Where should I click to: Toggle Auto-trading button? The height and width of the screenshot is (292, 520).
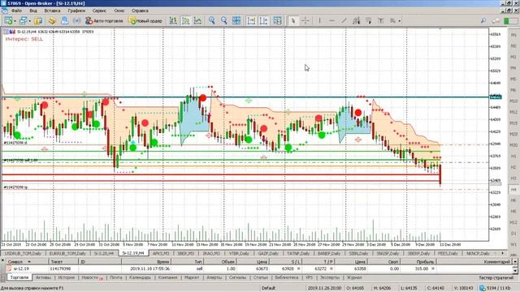(104, 20)
